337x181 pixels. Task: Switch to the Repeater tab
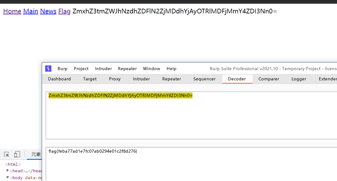(172, 79)
